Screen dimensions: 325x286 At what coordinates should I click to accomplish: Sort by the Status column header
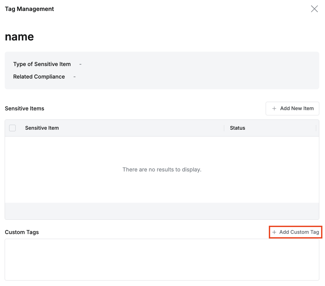click(237, 128)
